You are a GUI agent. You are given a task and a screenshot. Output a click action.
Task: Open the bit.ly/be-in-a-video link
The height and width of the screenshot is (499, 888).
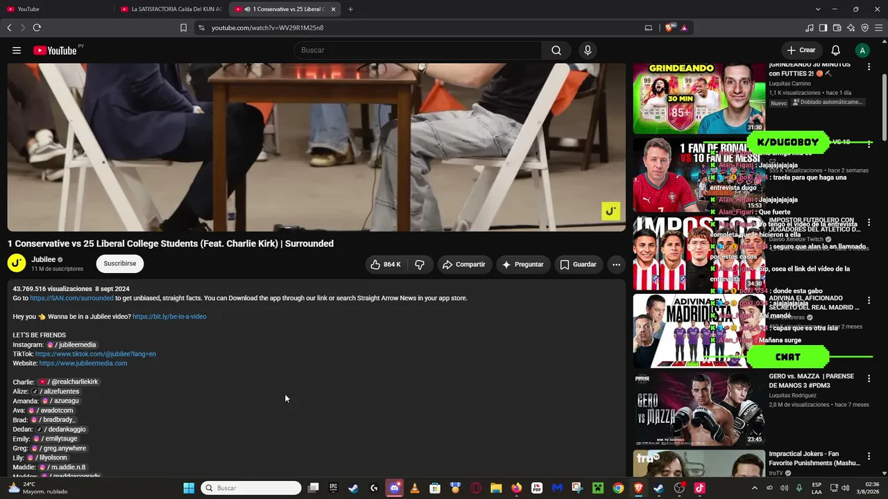[169, 317]
